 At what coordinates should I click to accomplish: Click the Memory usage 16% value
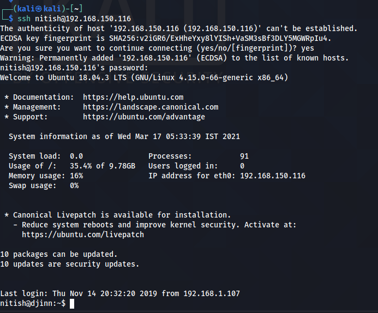point(76,176)
